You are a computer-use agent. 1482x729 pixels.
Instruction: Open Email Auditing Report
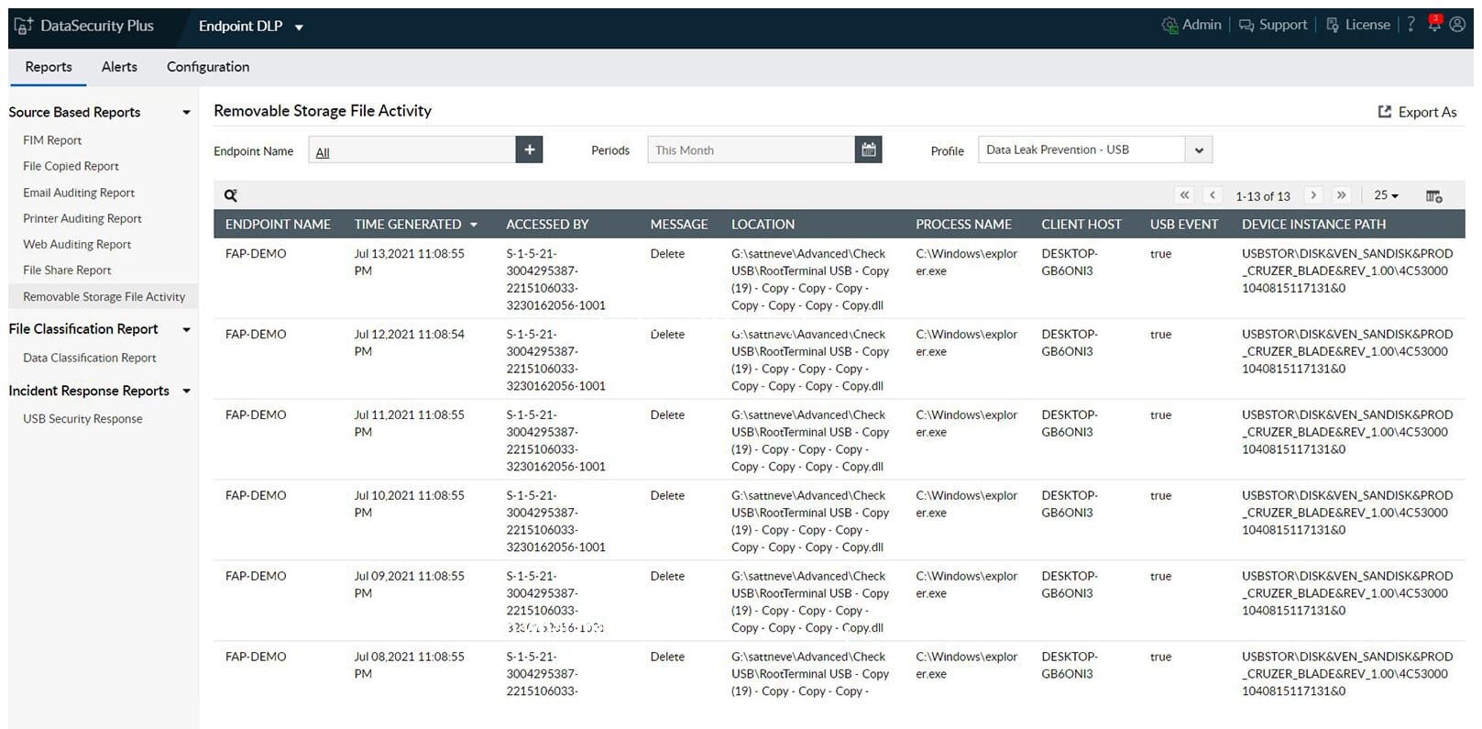pyautogui.click(x=79, y=193)
